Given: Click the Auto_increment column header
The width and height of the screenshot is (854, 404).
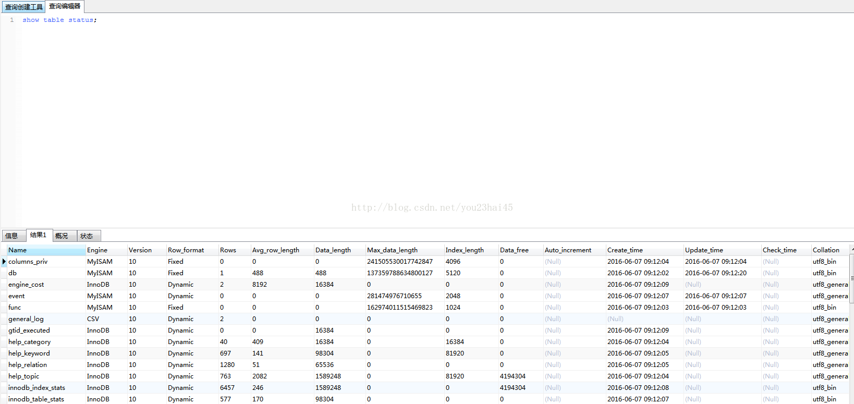Looking at the screenshot, I should tap(575, 250).
